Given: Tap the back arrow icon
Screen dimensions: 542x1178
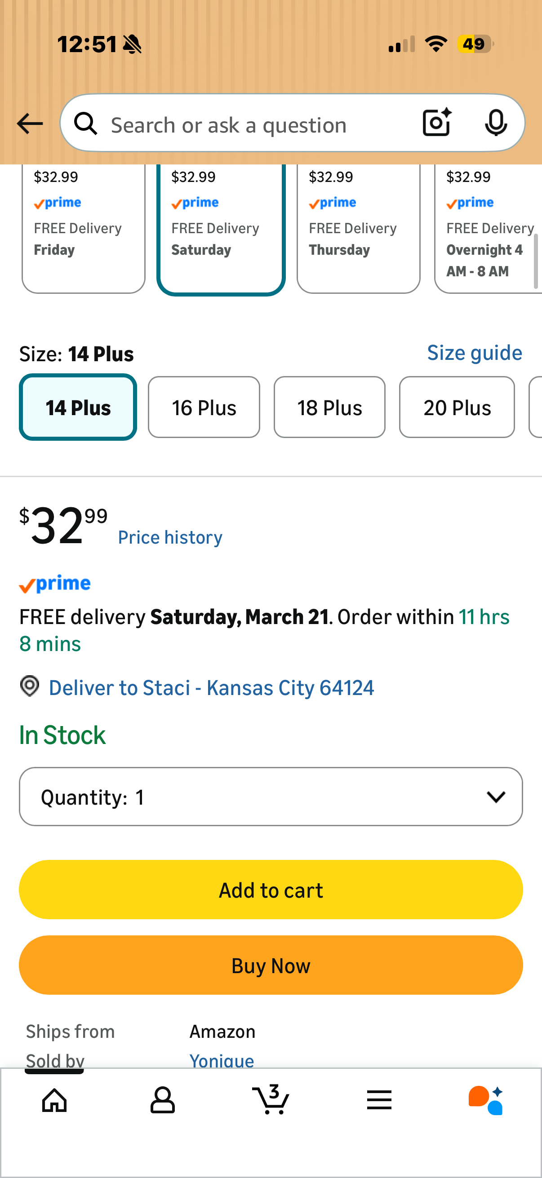Looking at the screenshot, I should click(x=30, y=124).
